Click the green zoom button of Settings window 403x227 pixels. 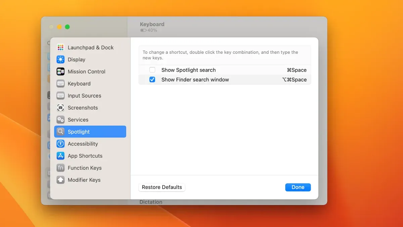pos(68,27)
